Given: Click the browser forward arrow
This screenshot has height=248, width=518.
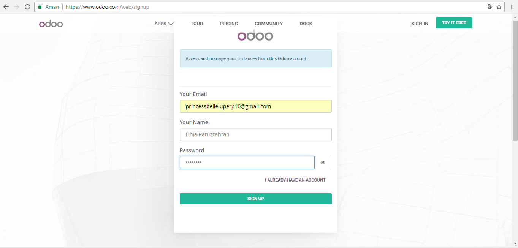Looking at the screenshot, I should 17,7.
